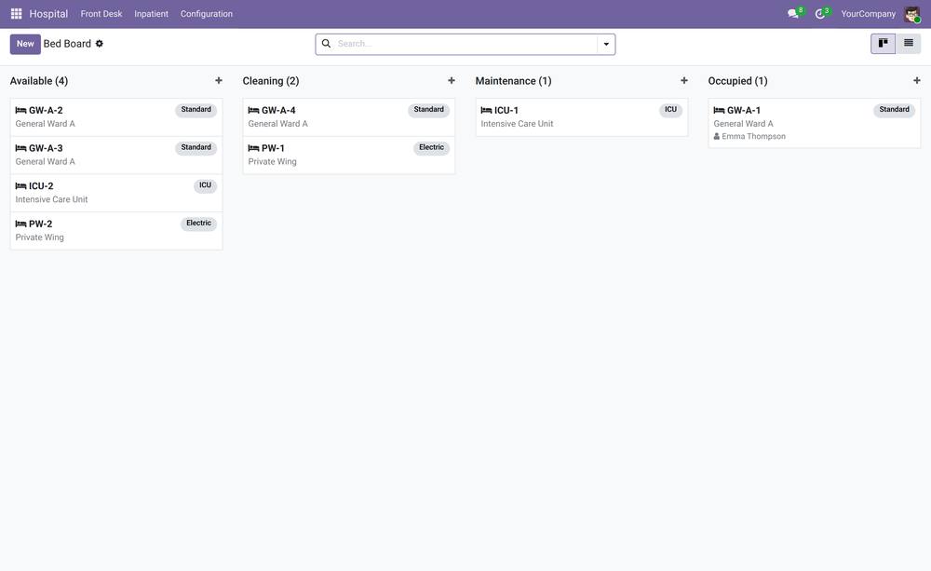Click the Standard tag on GW-A-2
Viewport: 931px width, 571px height.
(196, 110)
